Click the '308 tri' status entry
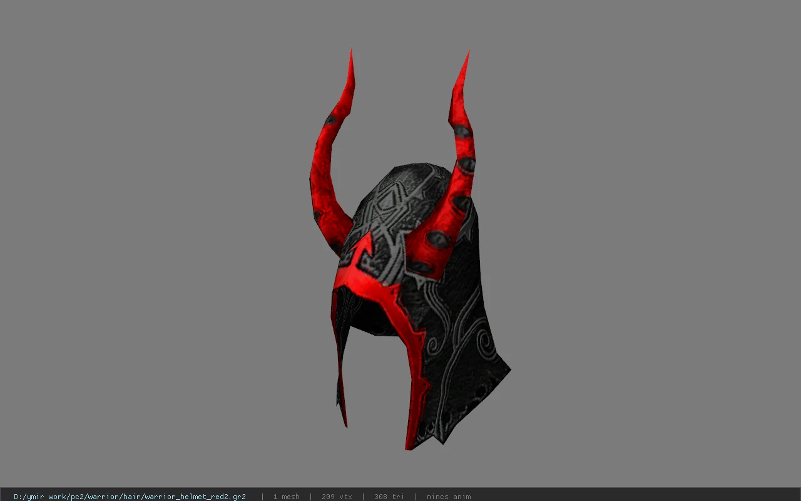The width and height of the screenshot is (801, 501). point(389,497)
